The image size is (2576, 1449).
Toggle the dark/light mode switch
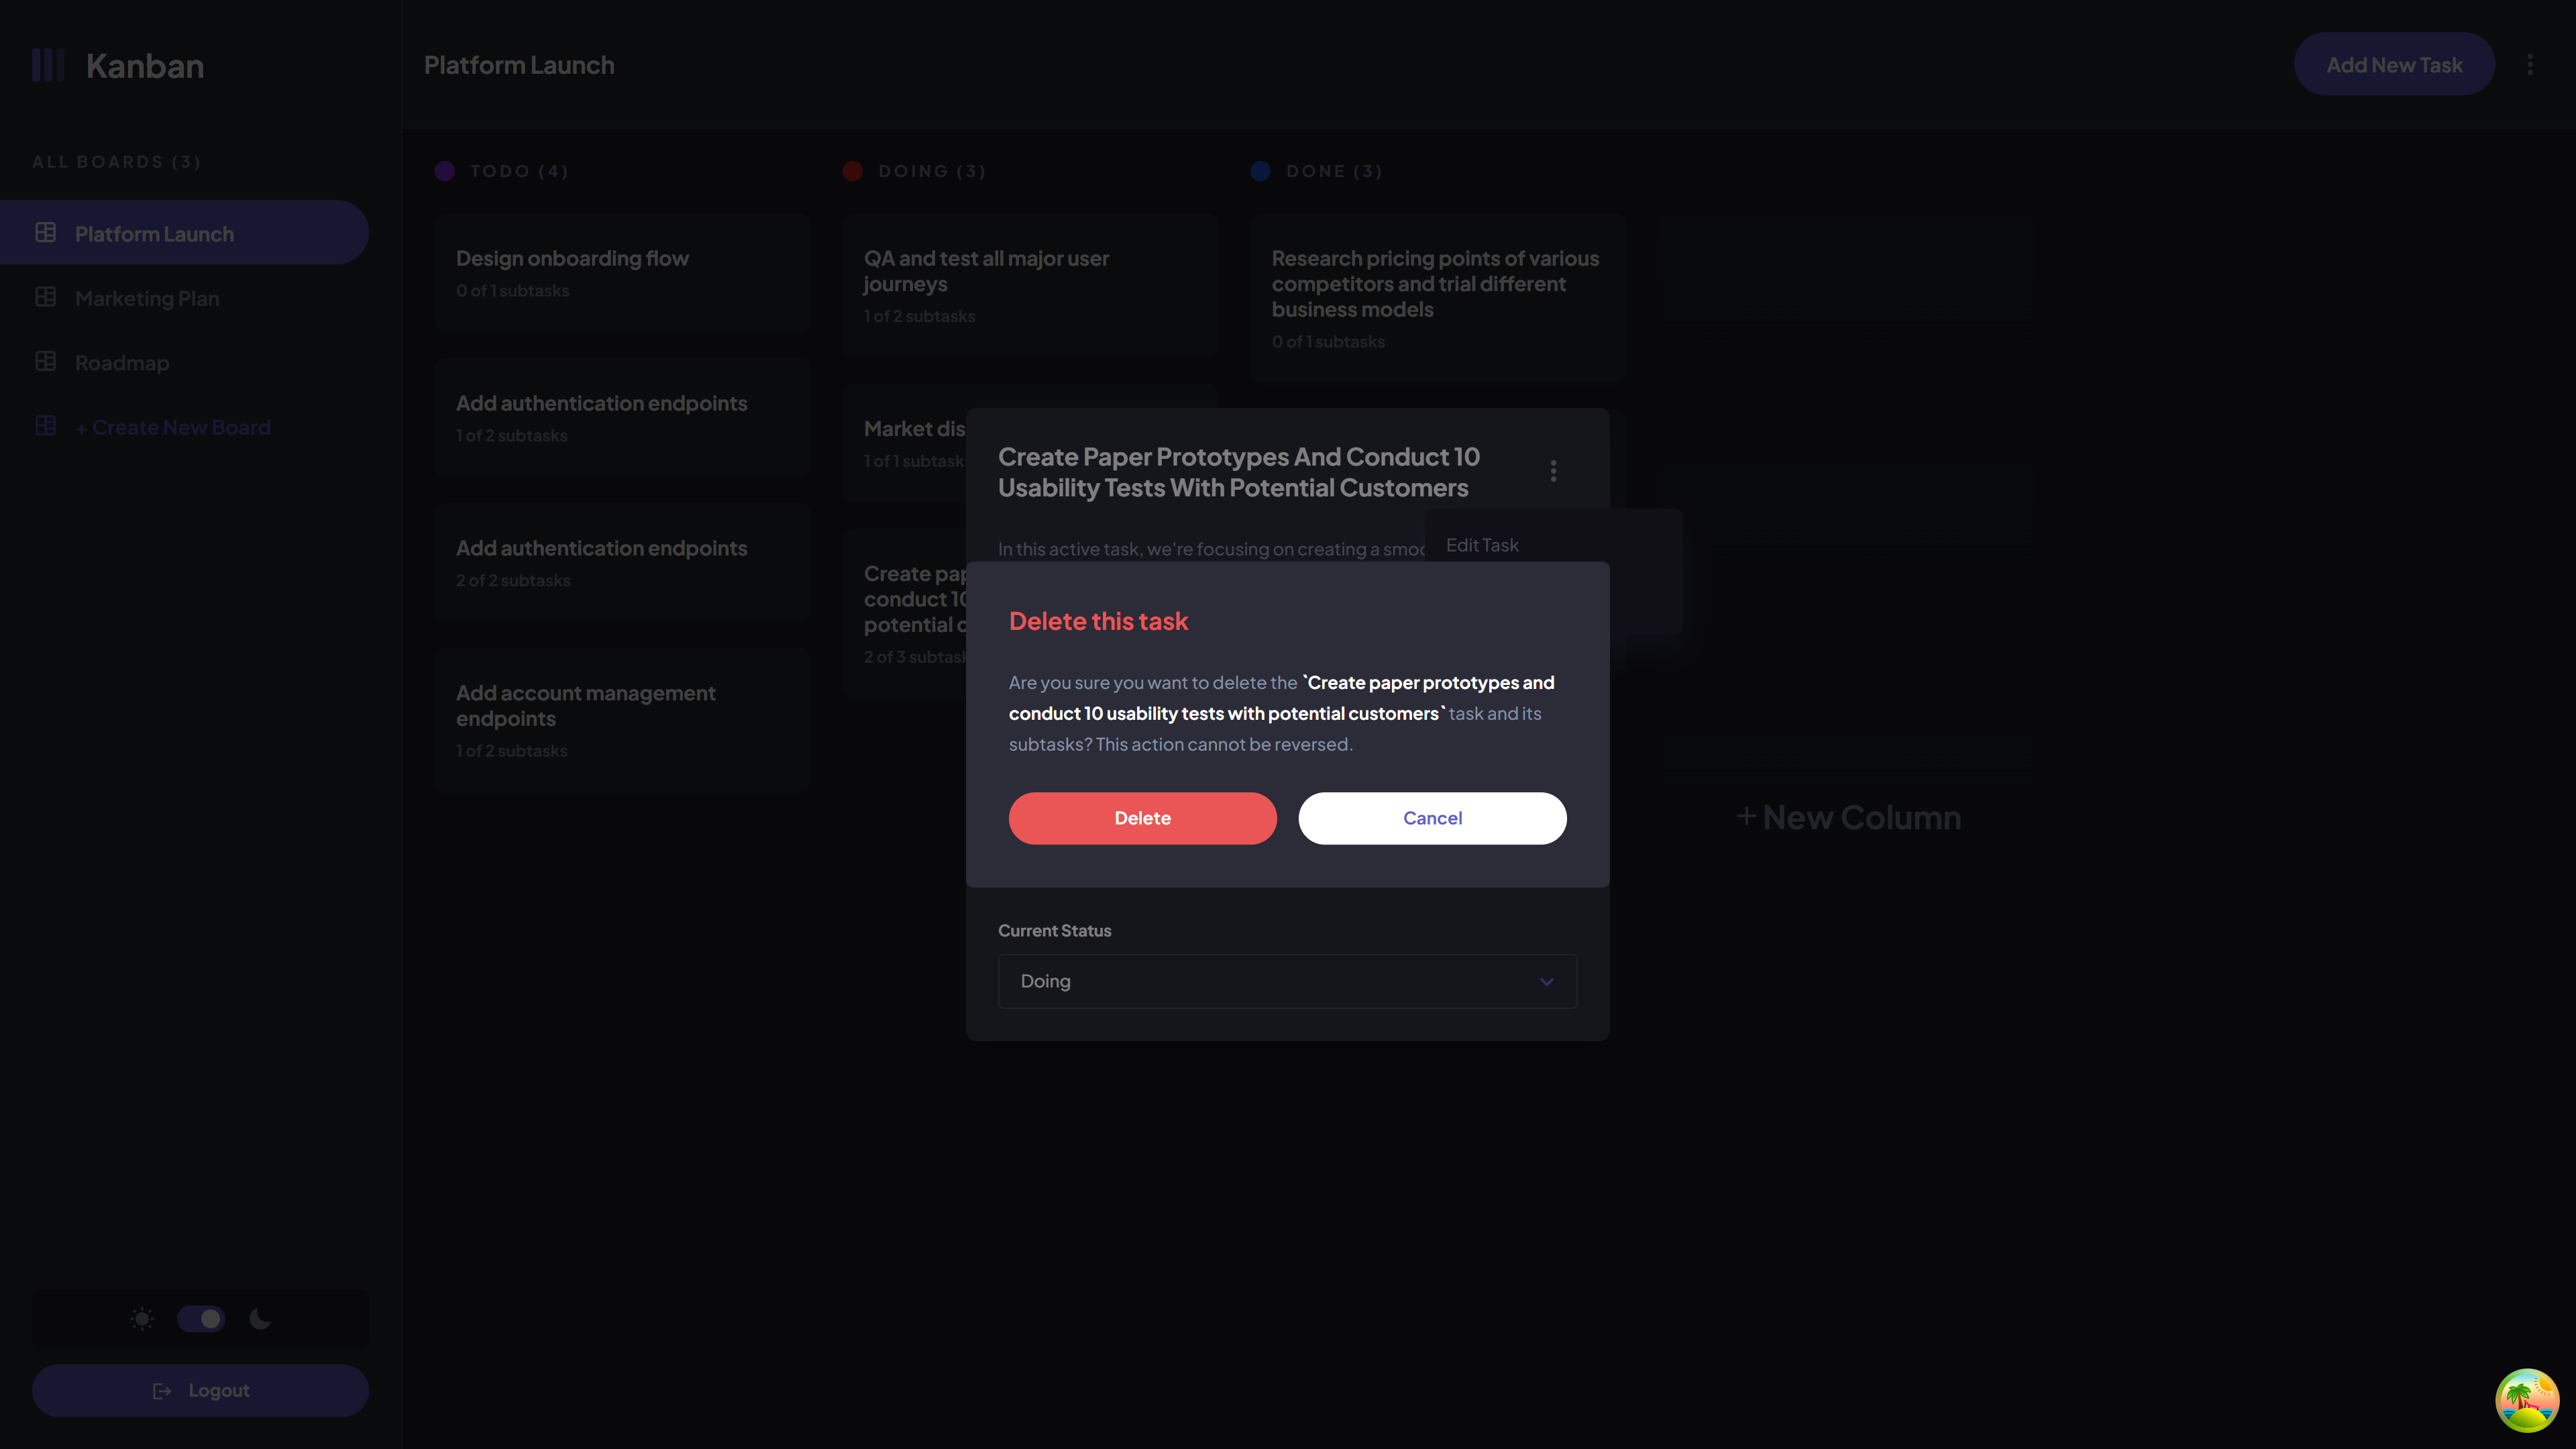[x=200, y=1318]
